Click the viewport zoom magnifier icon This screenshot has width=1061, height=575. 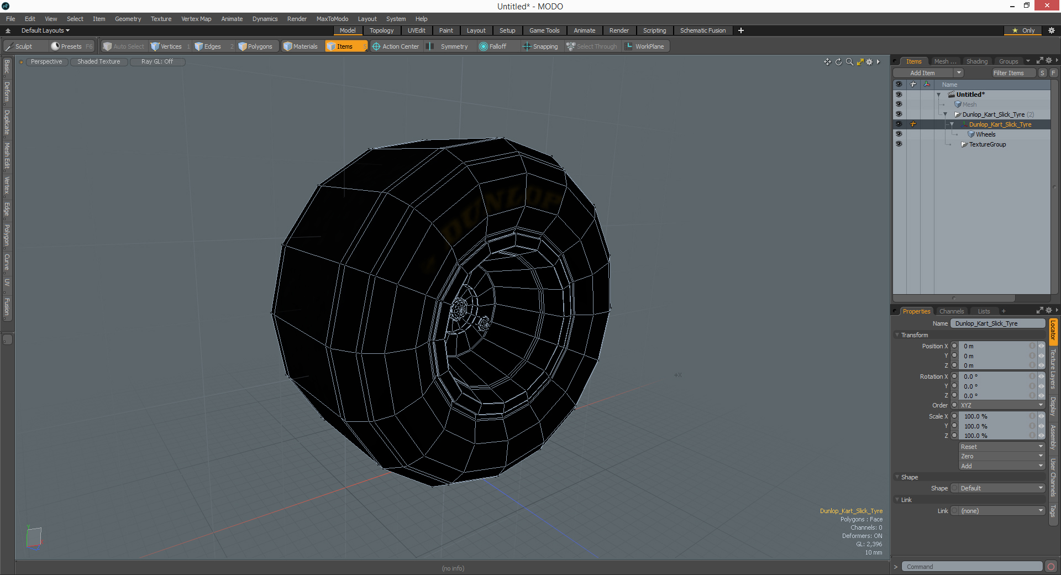click(x=849, y=62)
